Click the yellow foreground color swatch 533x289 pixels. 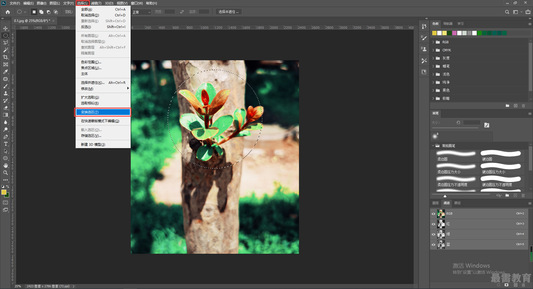point(4,192)
